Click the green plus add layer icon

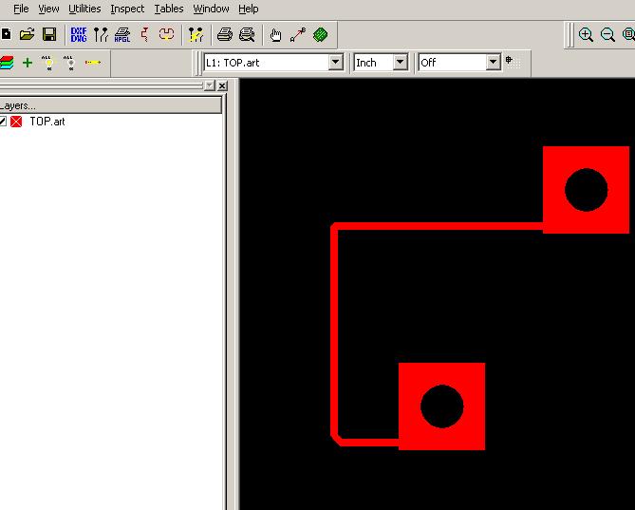point(27,63)
